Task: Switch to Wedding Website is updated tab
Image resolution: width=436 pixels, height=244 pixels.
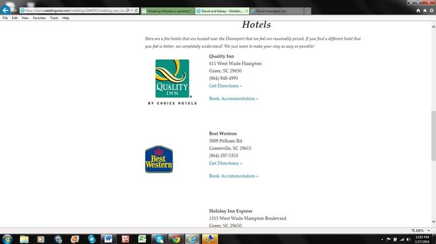Action: click(x=168, y=11)
